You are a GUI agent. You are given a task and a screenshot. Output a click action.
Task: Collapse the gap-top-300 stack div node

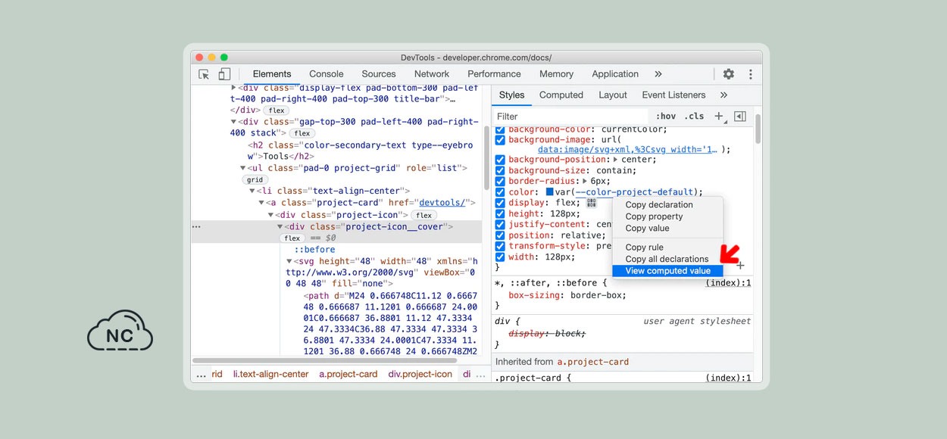point(234,122)
